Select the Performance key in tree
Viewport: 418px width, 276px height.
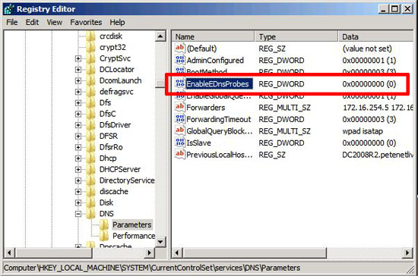(x=134, y=236)
